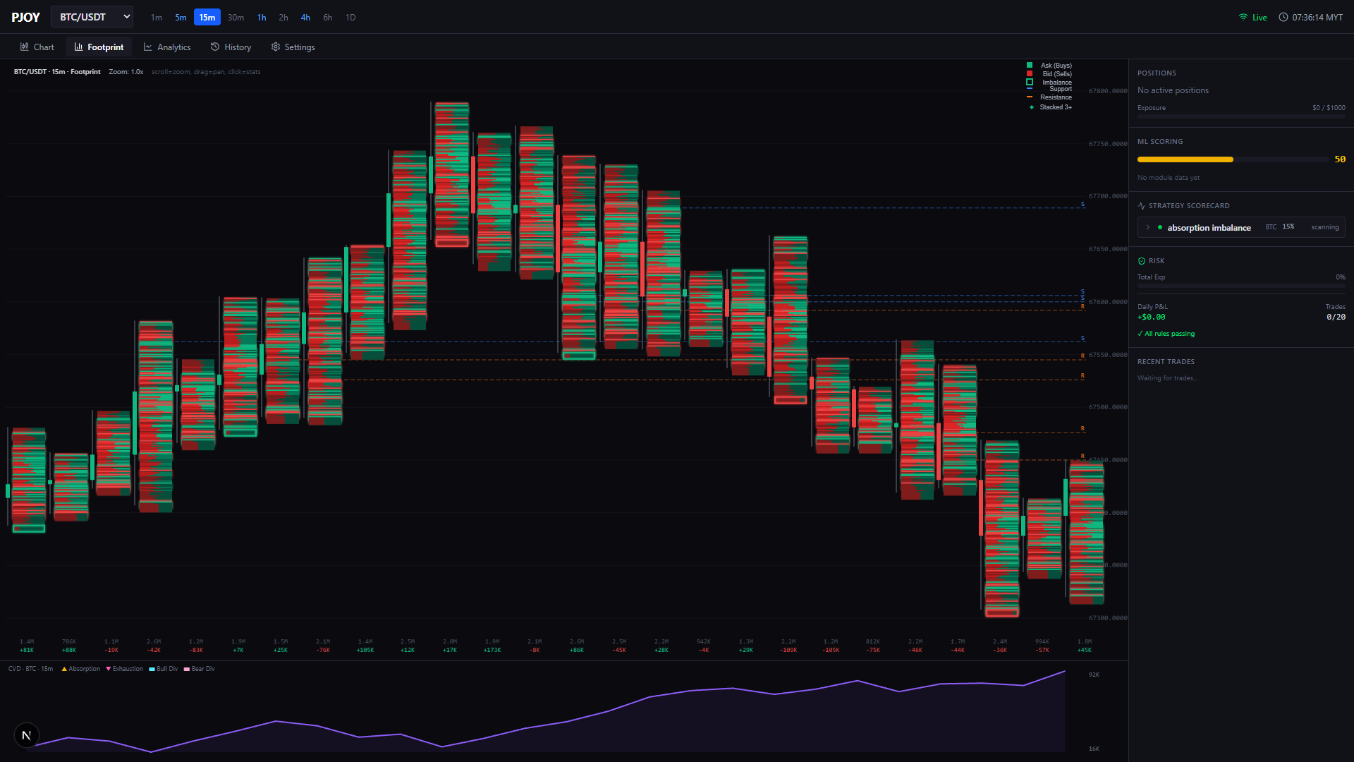Click the Exhaustion legend marker in CVD panel

[x=109, y=669]
